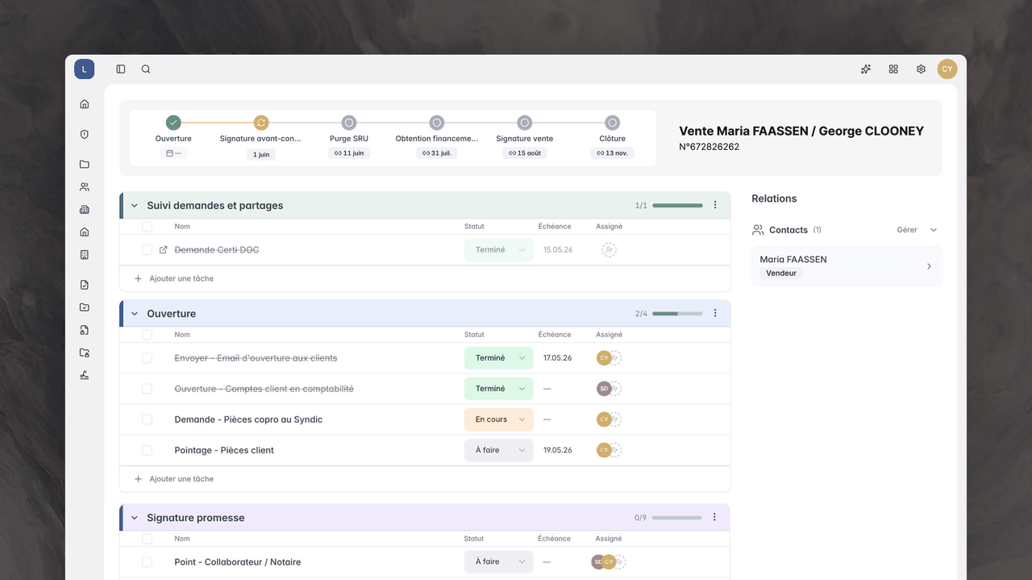This screenshot has height=580, width=1032.
Task: Click the sparkles AI icon in top bar
Action: pyautogui.click(x=866, y=69)
